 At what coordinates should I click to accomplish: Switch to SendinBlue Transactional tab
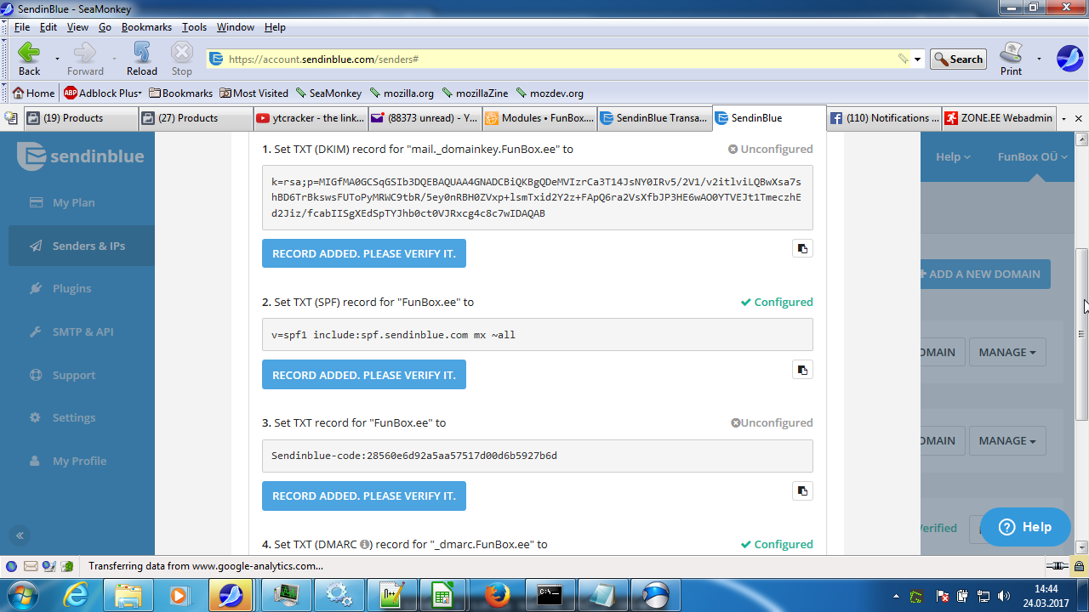(654, 118)
